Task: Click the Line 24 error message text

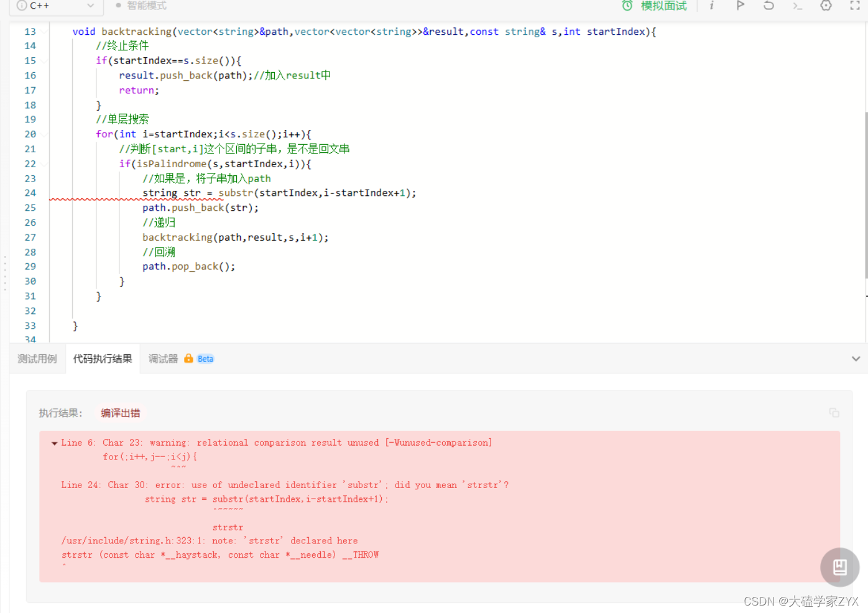Action: point(285,485)
